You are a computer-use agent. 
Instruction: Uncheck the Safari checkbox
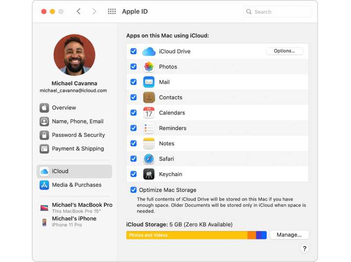(133, 158)
